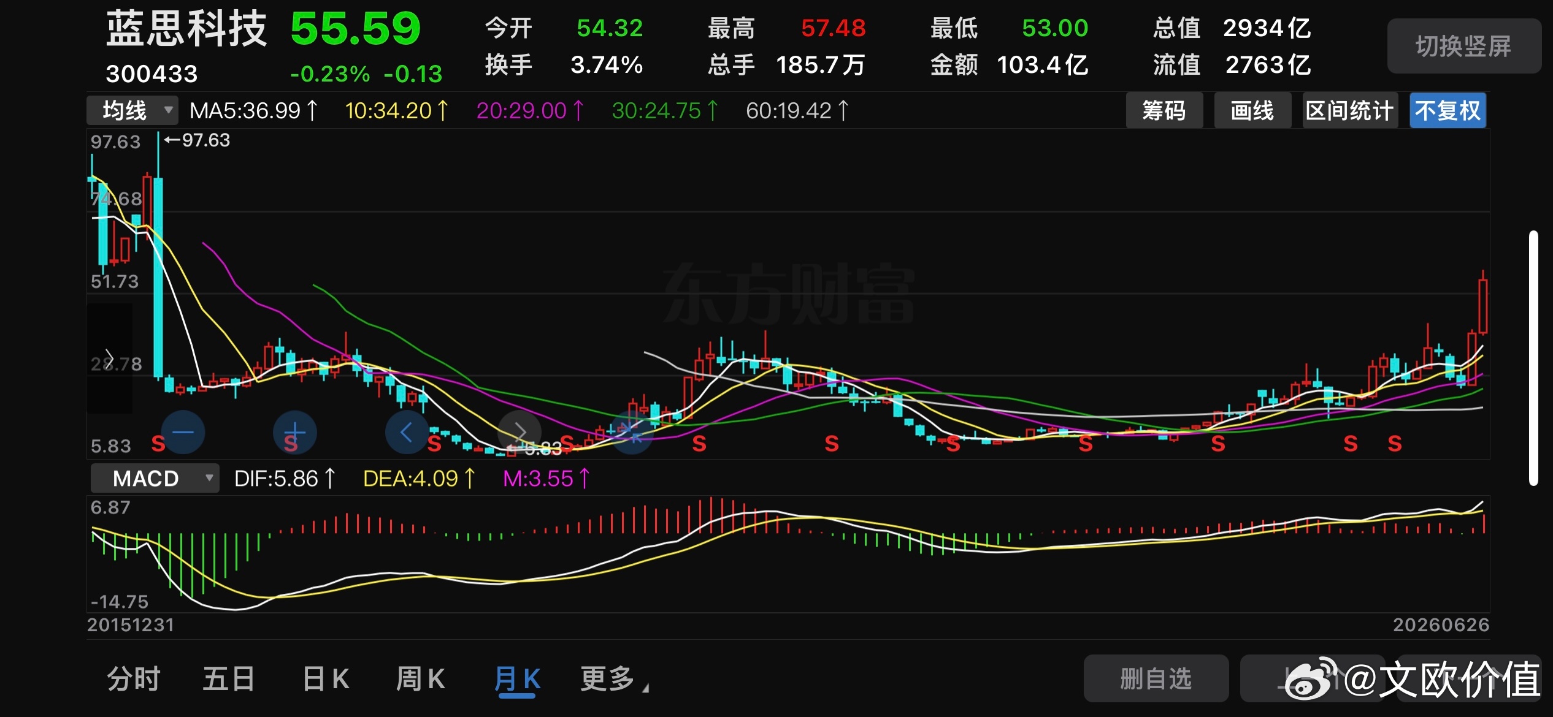Image resolution: width=1553 pixels, height=717 pixels.
Task: Click the DEA:4.09 MACD value
Action: (420, 479)
